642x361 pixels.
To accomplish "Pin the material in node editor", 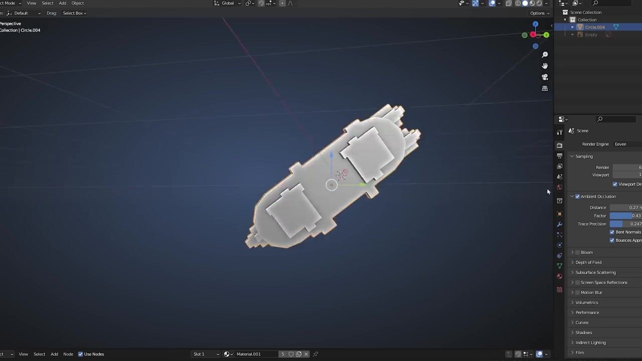I will pos(315,354).
